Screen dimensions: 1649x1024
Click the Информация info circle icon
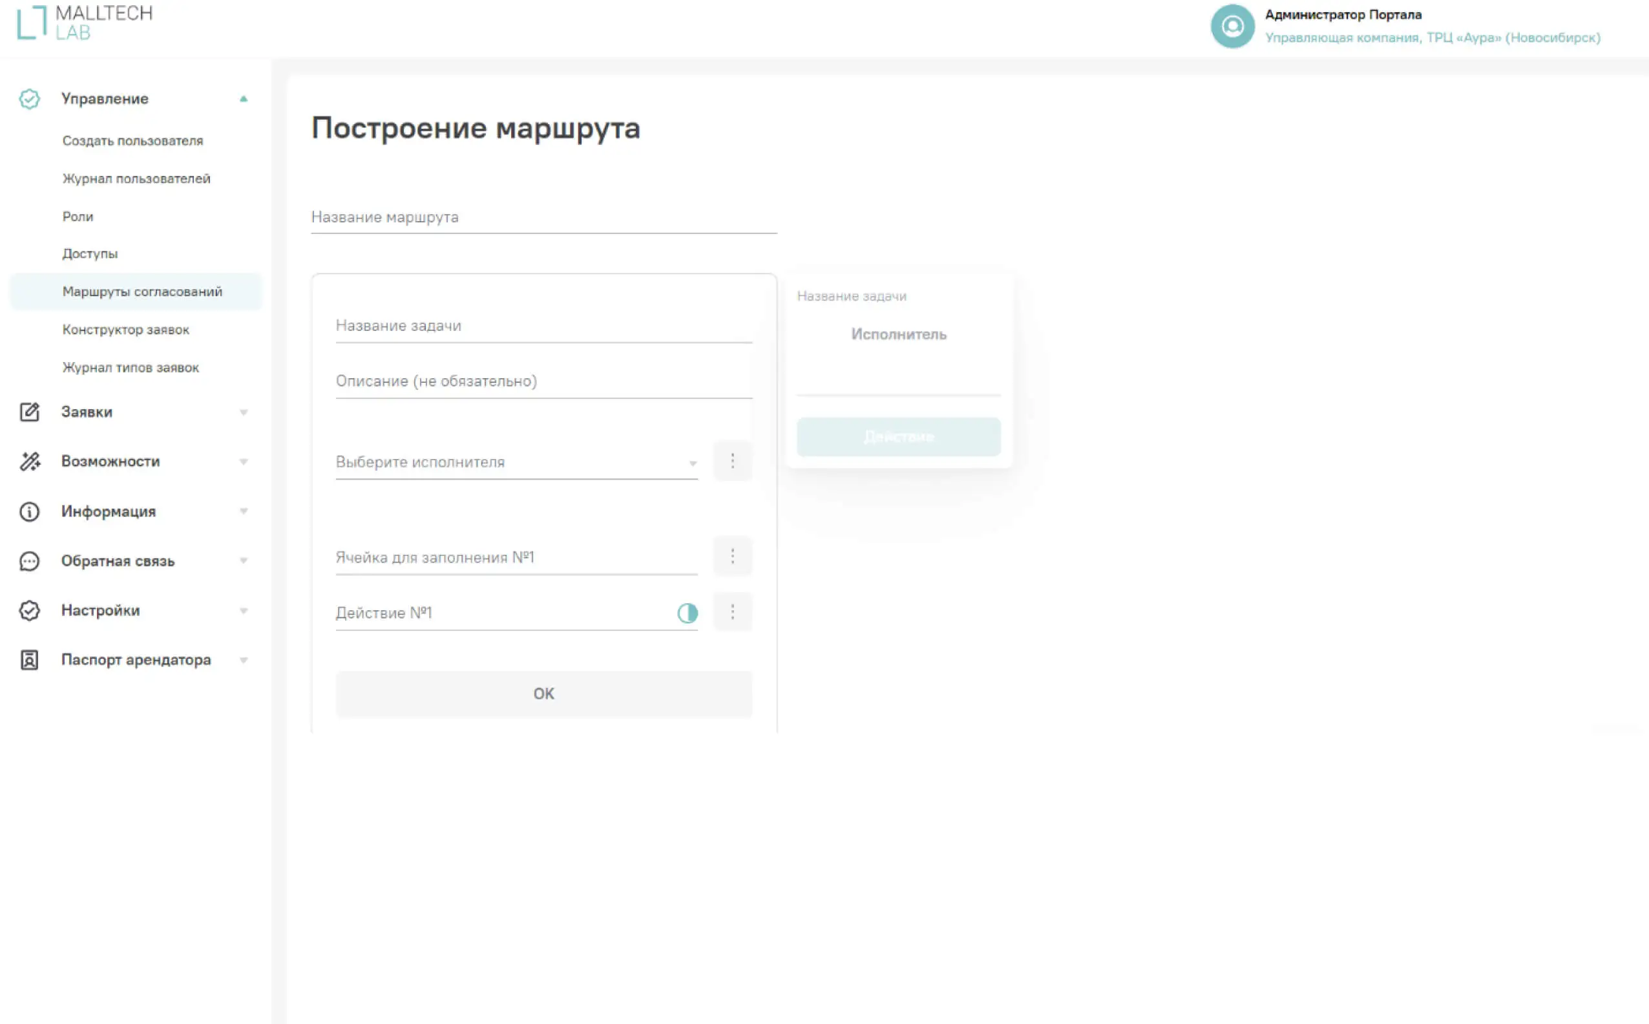click(x=29, y=511)
